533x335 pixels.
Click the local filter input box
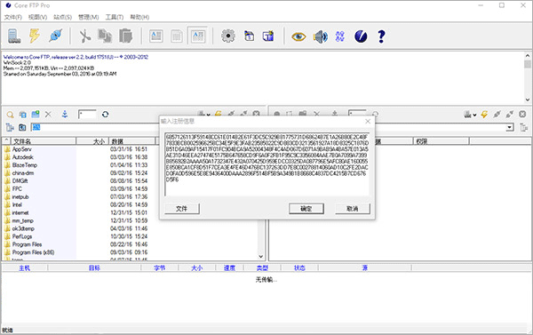click(87, 115)
